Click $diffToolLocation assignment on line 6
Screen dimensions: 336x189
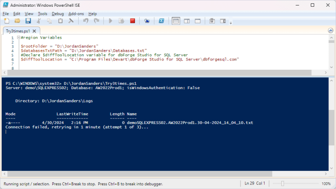point(130,59)
